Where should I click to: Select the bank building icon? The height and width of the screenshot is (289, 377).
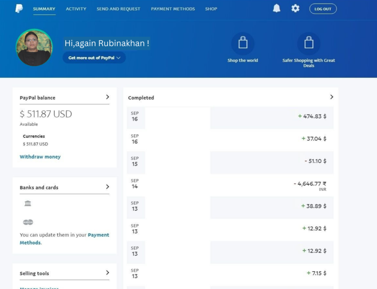[28, 203]
